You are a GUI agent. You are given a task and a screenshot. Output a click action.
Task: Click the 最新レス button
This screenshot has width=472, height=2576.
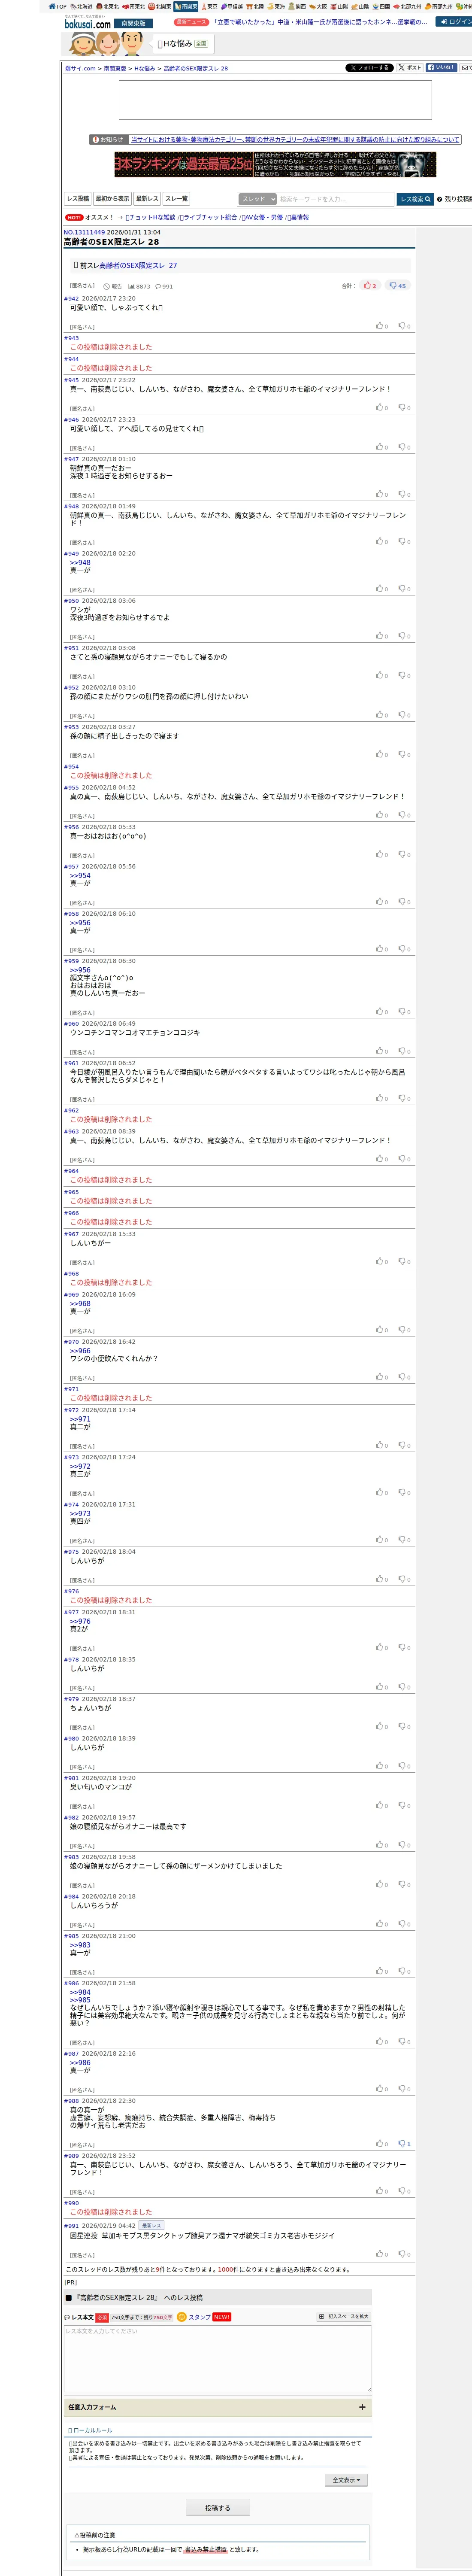click(147, 199)
